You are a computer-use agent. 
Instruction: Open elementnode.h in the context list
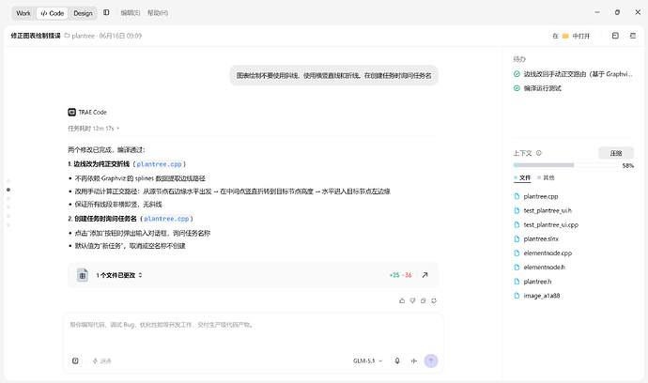545,268
